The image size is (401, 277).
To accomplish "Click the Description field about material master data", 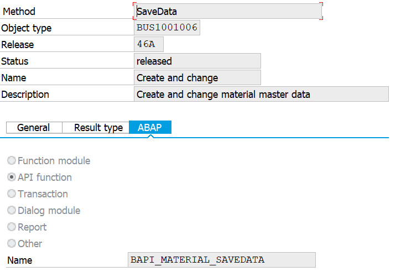I will (262, 94).
